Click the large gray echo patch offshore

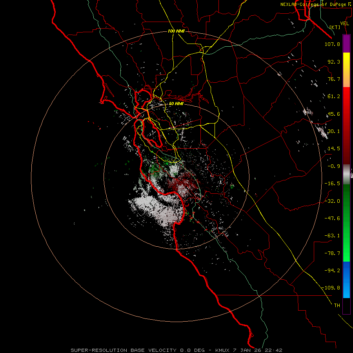coord(158,211)
